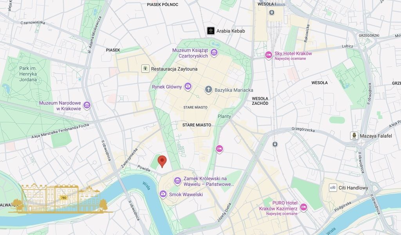Select the transit station icon on Grzegórzecka
The image size is (401, 235).
pos(275,144)
